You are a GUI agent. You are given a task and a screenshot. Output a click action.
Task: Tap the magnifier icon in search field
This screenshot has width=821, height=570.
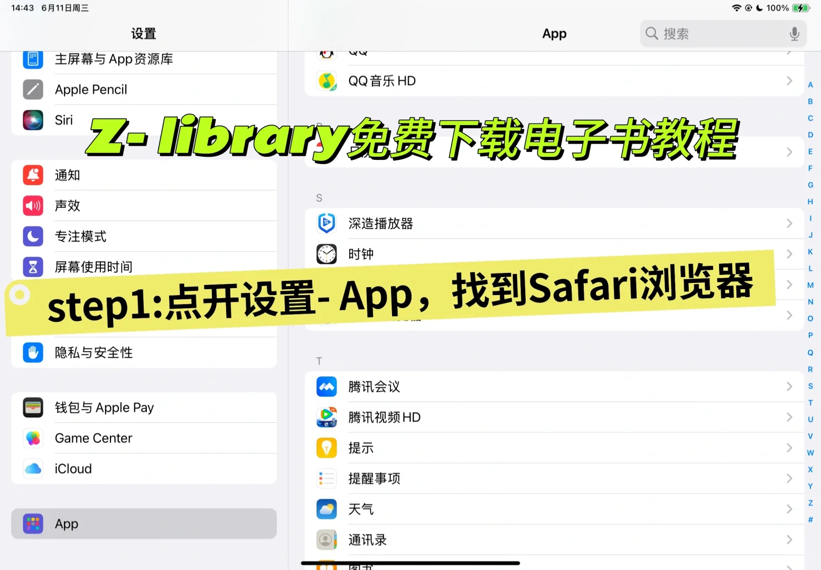coord(652,34)
